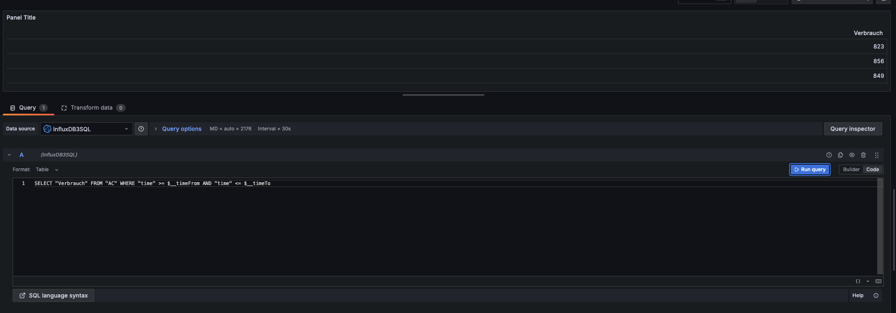
Task: Select Code editor mode
Action: click(x=872, y=170)
